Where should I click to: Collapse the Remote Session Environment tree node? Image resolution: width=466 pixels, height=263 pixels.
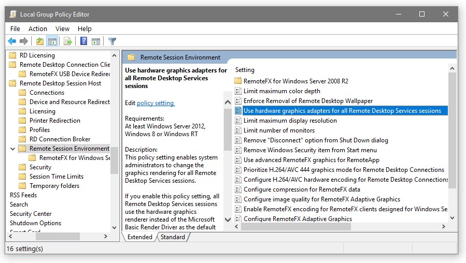click(x=12, y=149)
